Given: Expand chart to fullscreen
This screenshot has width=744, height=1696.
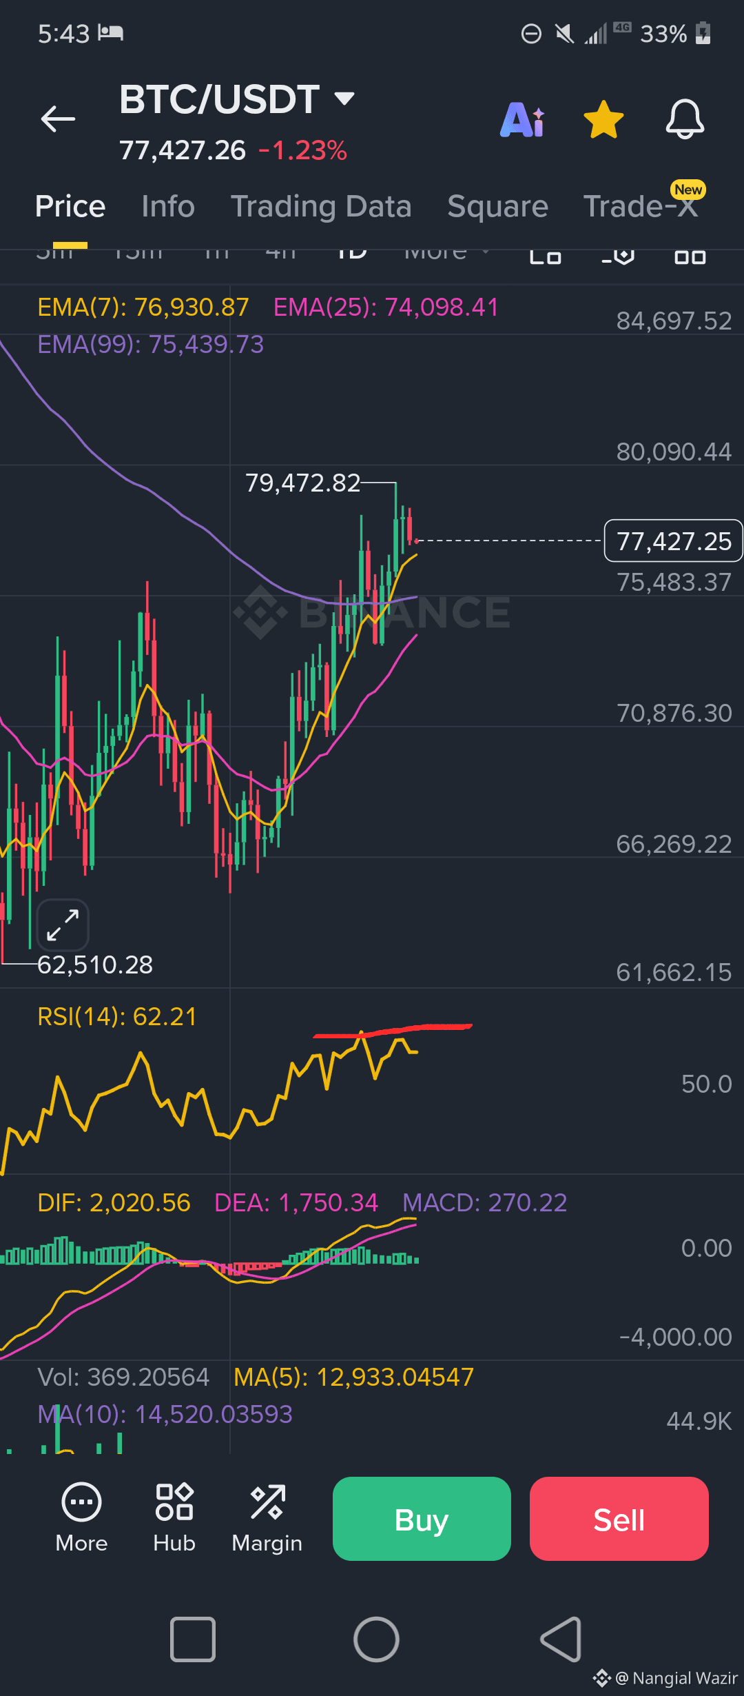Looking at the screenshot, I should click(x=63, y=925).
